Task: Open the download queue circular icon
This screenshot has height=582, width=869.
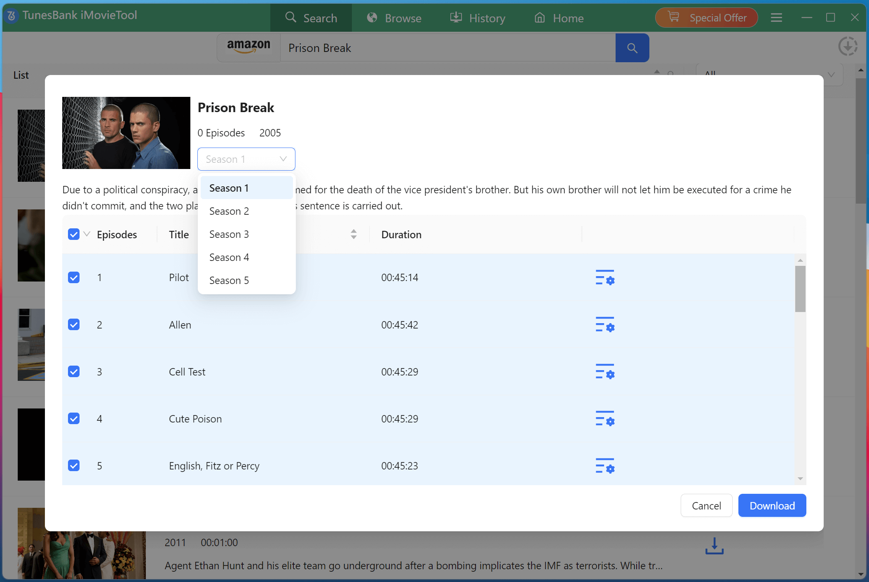Action: pyautogui.click(x=848, y=46)
